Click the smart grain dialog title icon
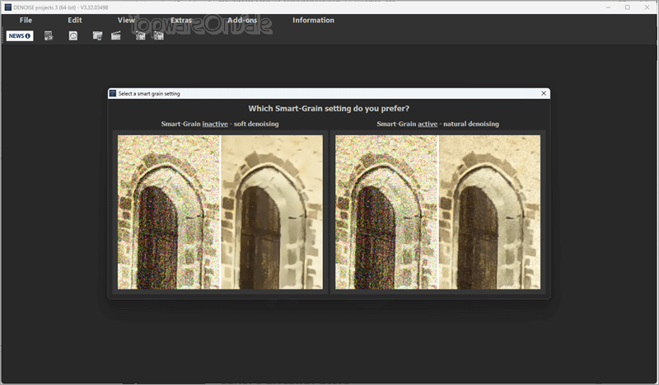The width and height of the screenshot is (659, 385). 113,93
